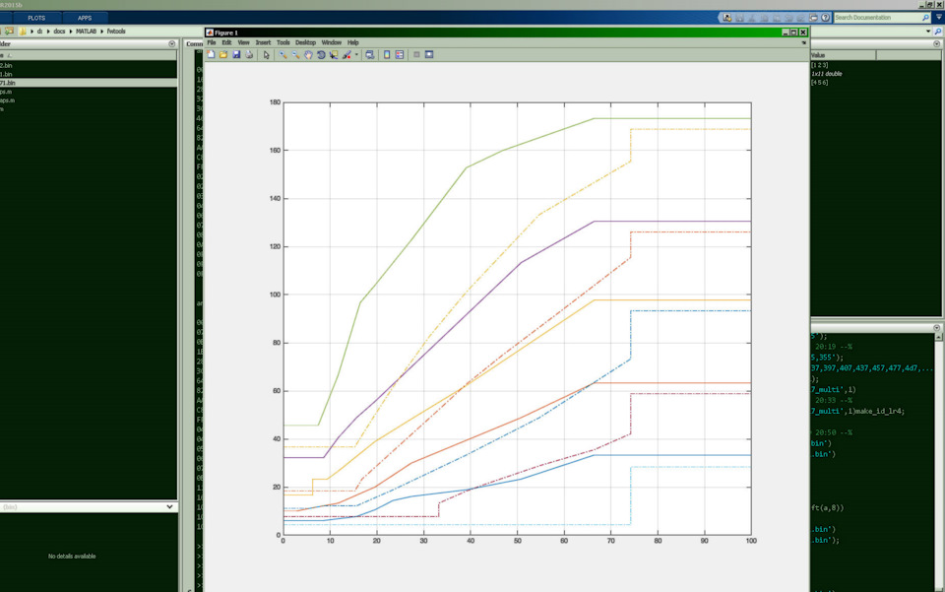Click the Link Plot icon
The height and width of the screenshot is (592, 945).
(x=370, y=55)
